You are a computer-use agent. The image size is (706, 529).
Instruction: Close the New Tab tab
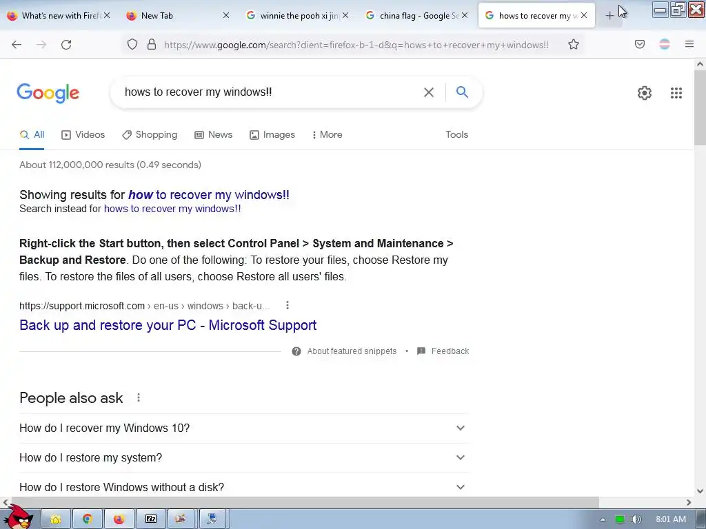pos(226,16)
